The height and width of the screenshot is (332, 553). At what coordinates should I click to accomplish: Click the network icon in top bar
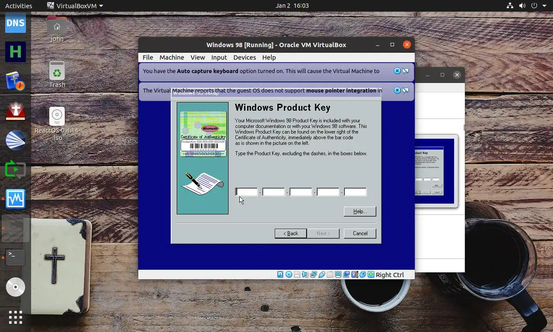pyautogui.click(x=510, y=6)
